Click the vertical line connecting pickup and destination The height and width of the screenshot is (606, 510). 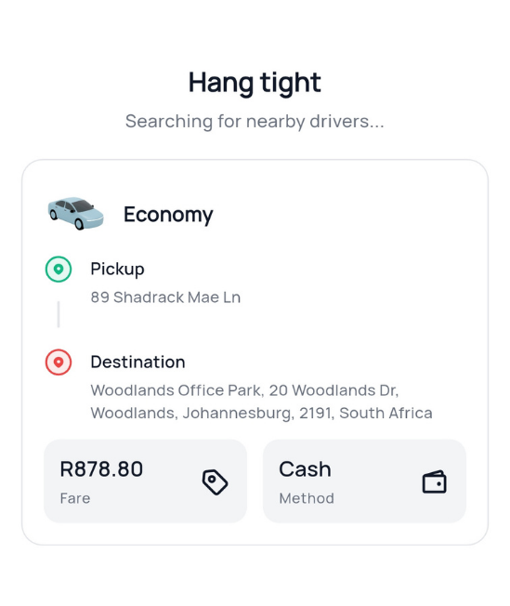(59, 314)
